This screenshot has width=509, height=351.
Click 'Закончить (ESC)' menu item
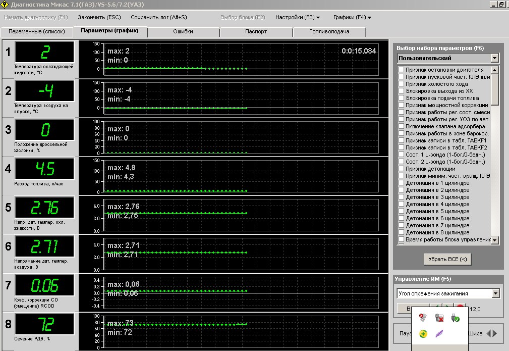click(x=99, y=17)
